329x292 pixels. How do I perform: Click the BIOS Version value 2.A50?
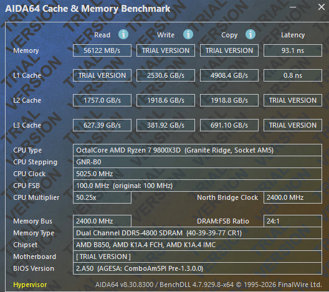(198, 268)
